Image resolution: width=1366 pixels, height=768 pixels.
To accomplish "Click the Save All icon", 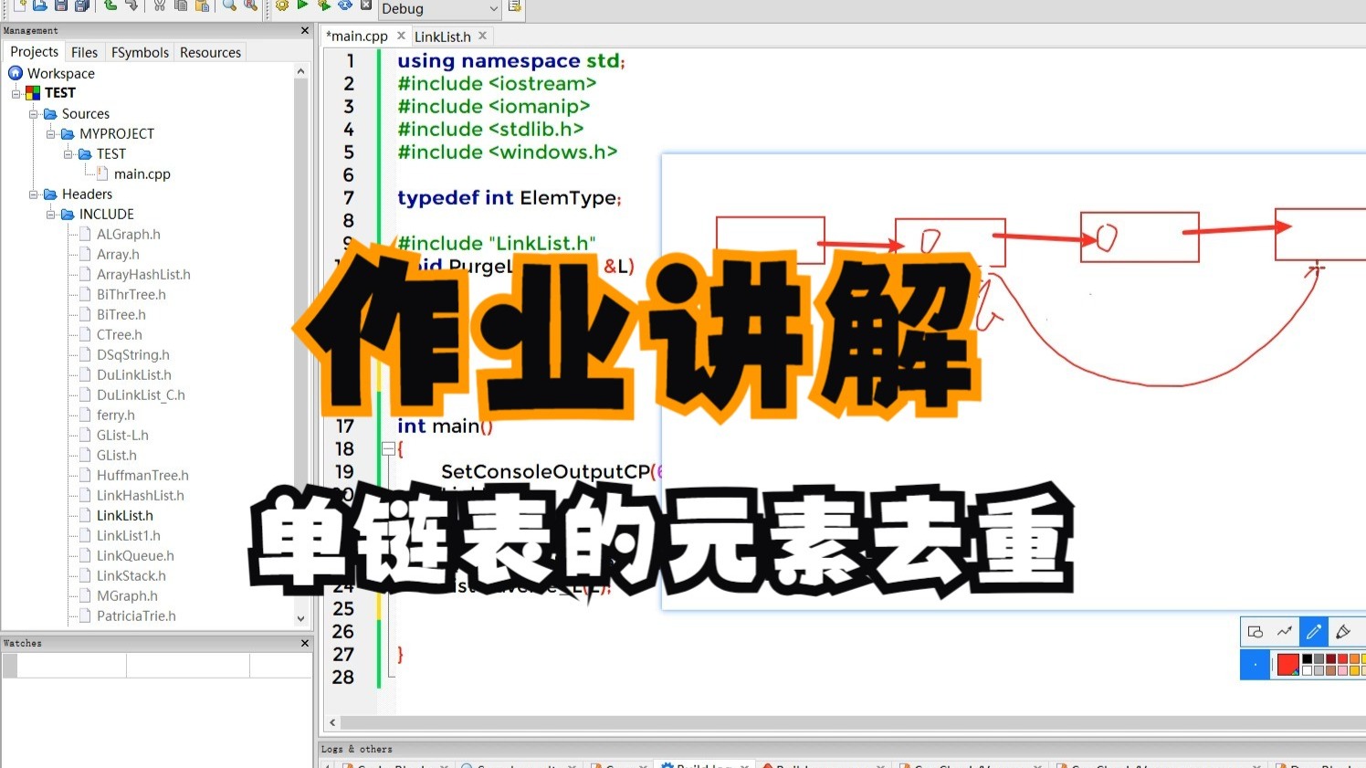I will click(x=81, y=7).
